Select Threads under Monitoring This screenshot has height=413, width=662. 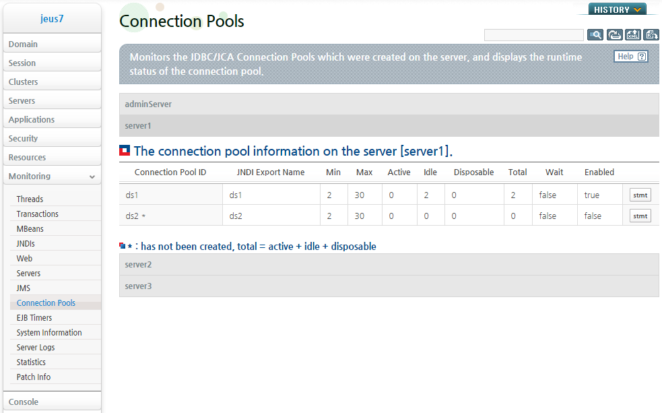point(55,199)
